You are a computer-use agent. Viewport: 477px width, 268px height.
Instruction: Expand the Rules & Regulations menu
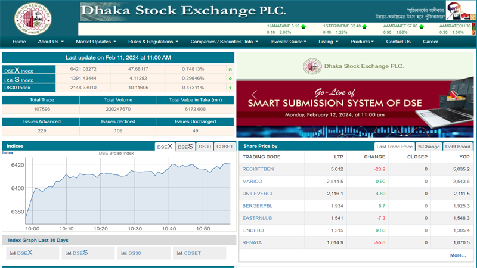pyautogui.click(x=153, y=42)
